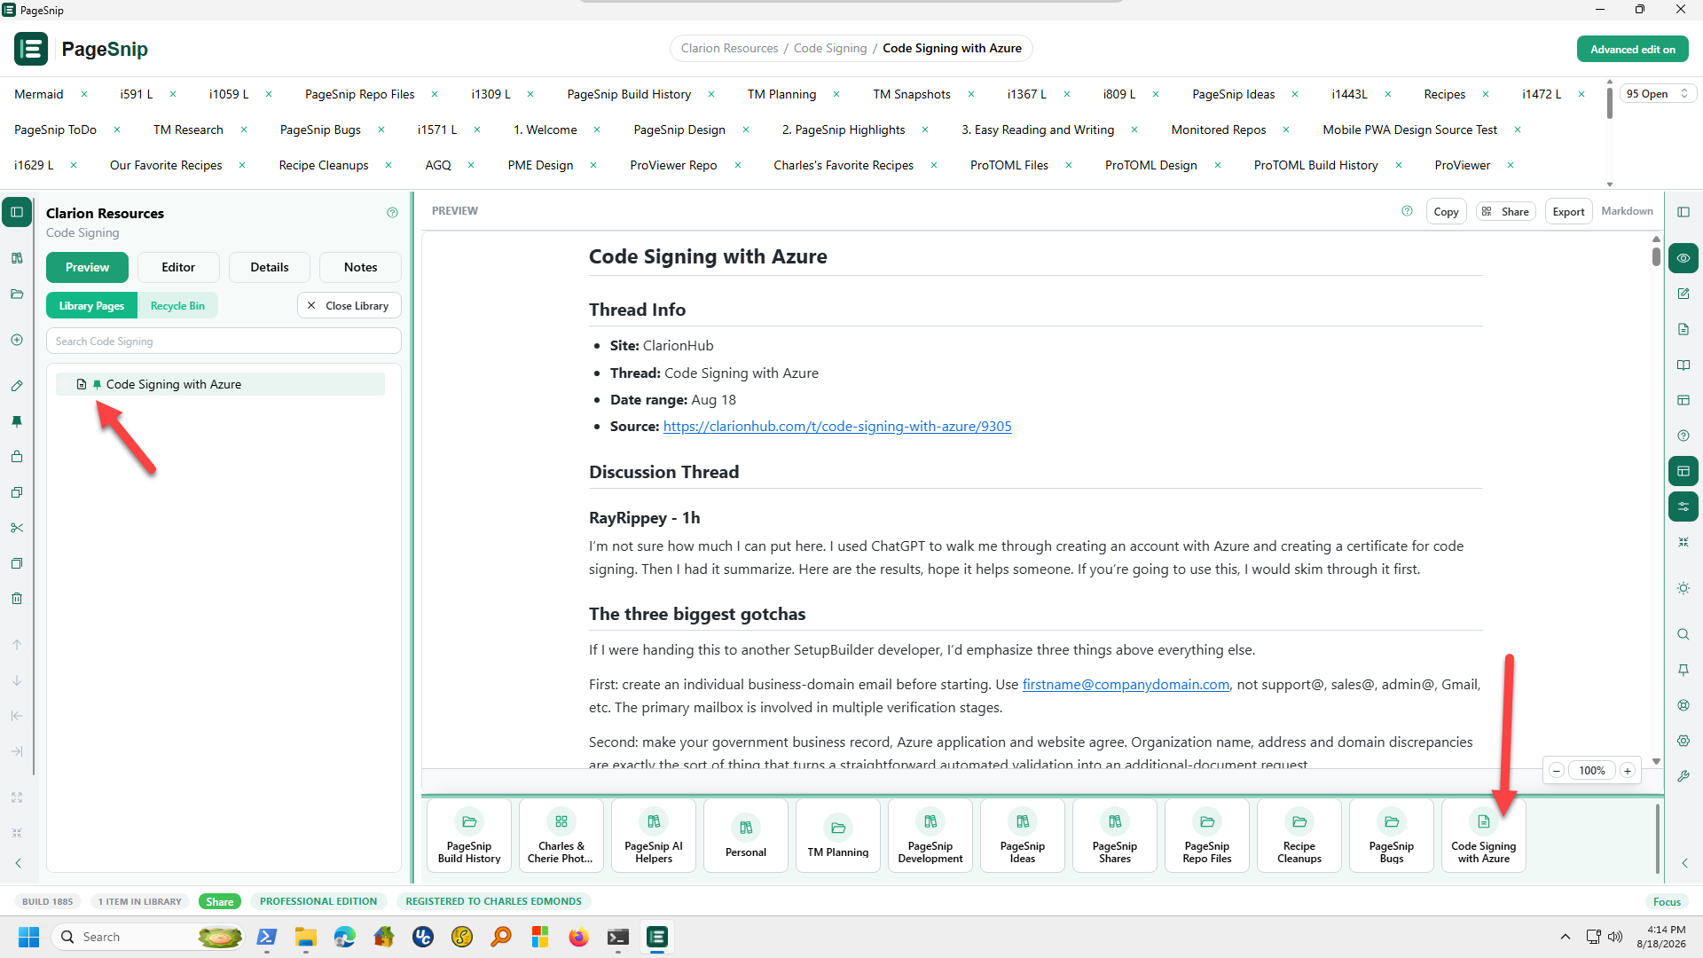Click the eye preview icon on right rail
The width and height of the screenshot is (1703, 958).
pos(1683,258)
